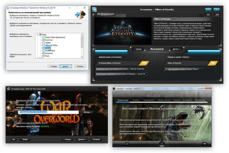Click '< Назад' in Windows 7 Games installer
This screenshot has height=153, width=229.
[53, 66]
